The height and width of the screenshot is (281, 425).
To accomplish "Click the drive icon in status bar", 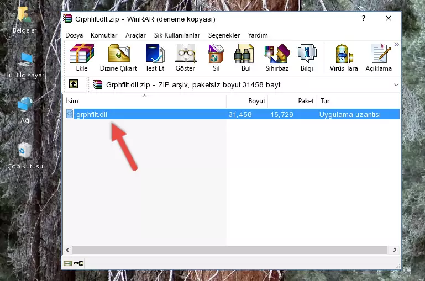I will click(x=68, y=263).
